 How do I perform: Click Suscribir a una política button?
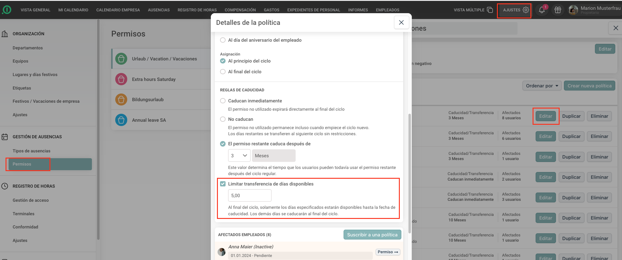tap(372, 235)
